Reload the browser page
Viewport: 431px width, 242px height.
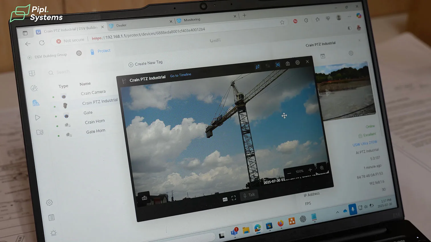pyautogui.click(x=42, y=43)
